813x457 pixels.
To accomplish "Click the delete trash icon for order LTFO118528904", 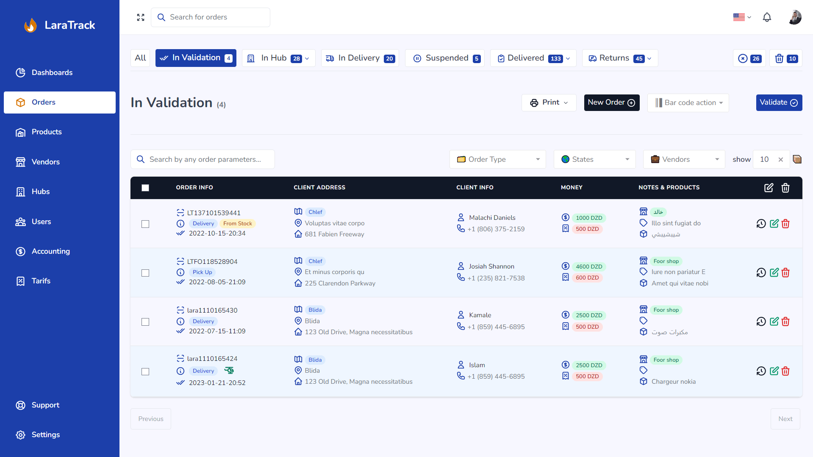I will (x=785, y=272).
